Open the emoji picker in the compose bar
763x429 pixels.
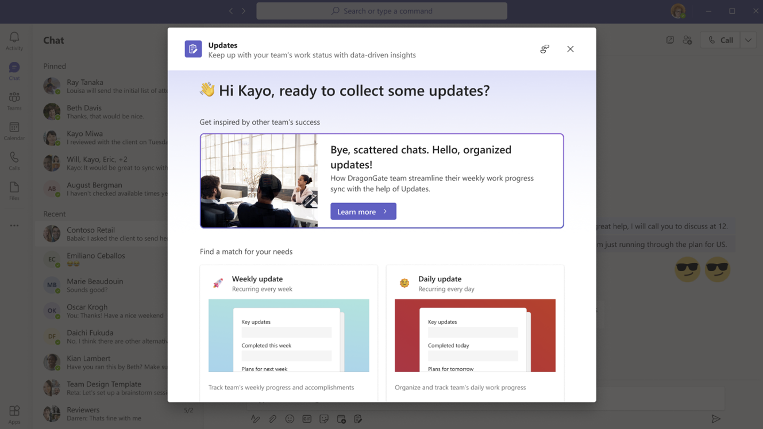pos(290,419)
